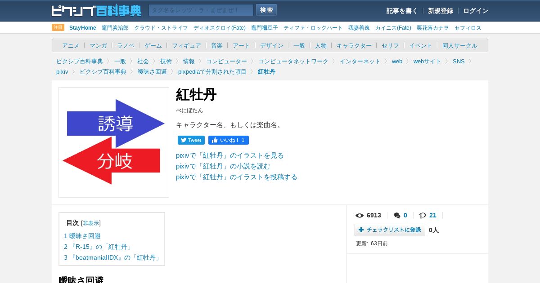Open the 我妻善逸 trending tag

pos(359,28)
